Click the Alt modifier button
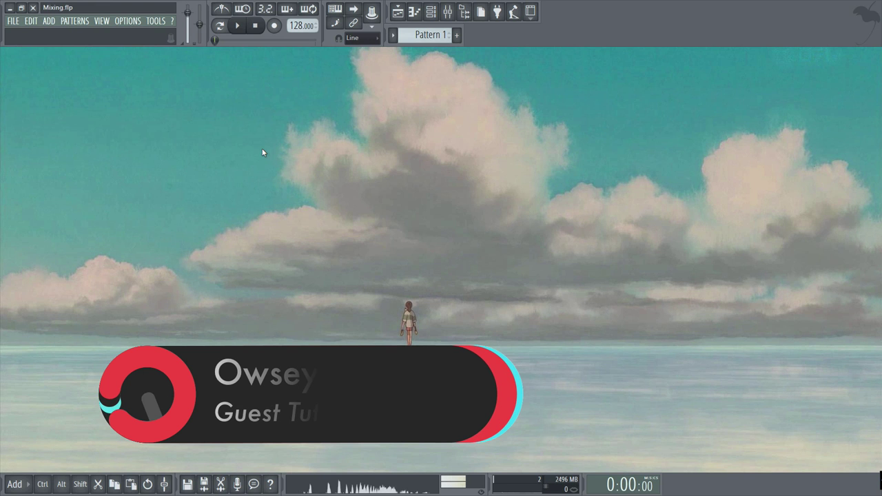Viewport: 882px width, 496px height. tap(61, 484)
